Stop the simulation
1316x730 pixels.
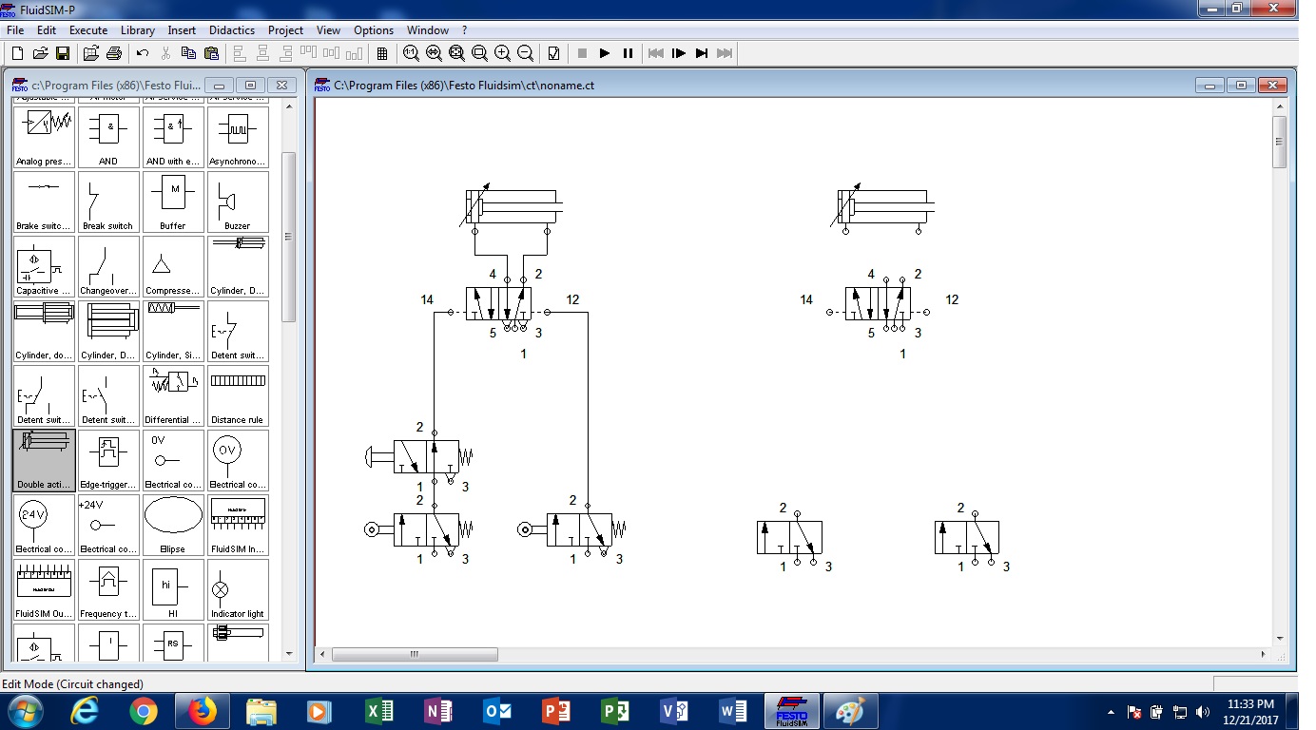coord(582,53)
